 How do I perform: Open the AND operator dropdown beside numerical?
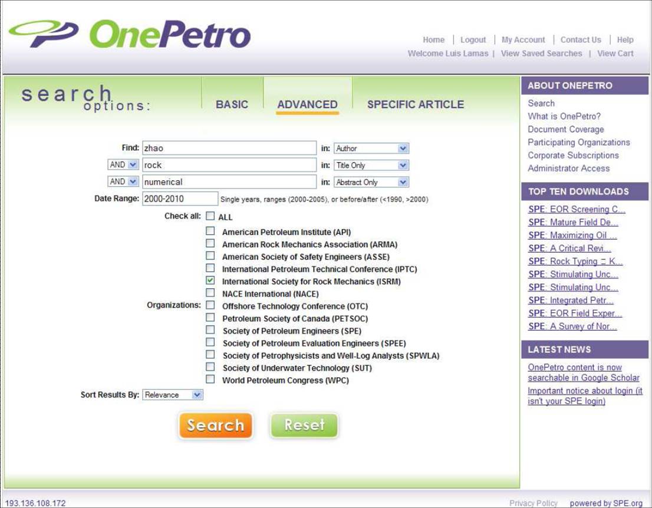tap(123, 182)
